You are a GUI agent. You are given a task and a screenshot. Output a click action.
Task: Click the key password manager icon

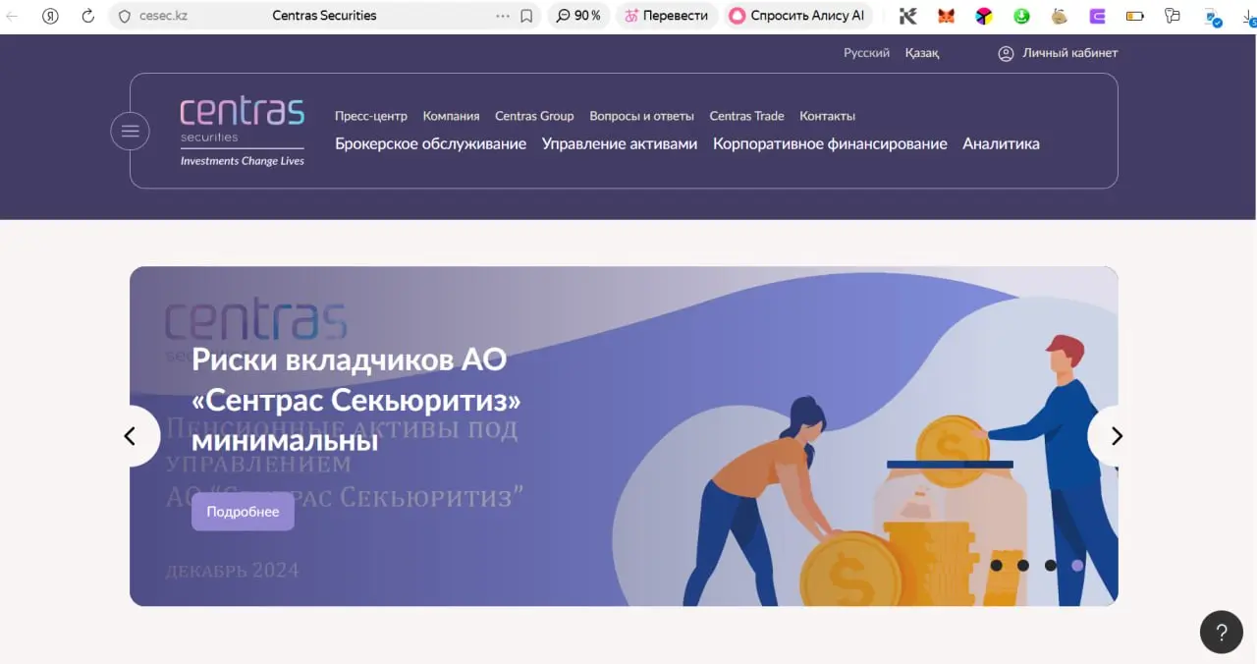[1172, 16]
